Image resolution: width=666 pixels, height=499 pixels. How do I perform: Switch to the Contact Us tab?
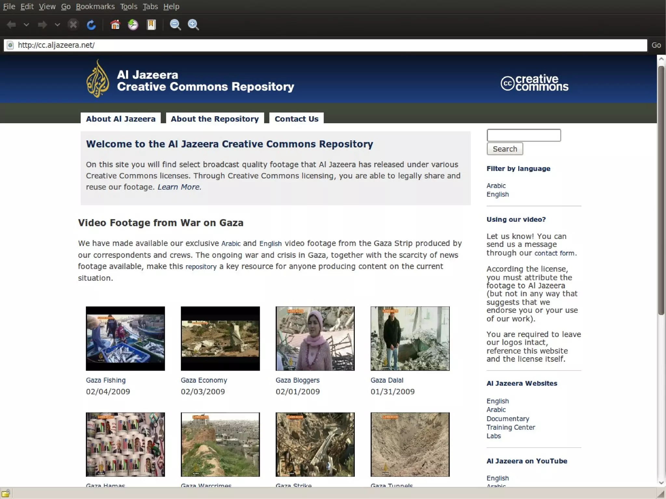pos(296,119)
